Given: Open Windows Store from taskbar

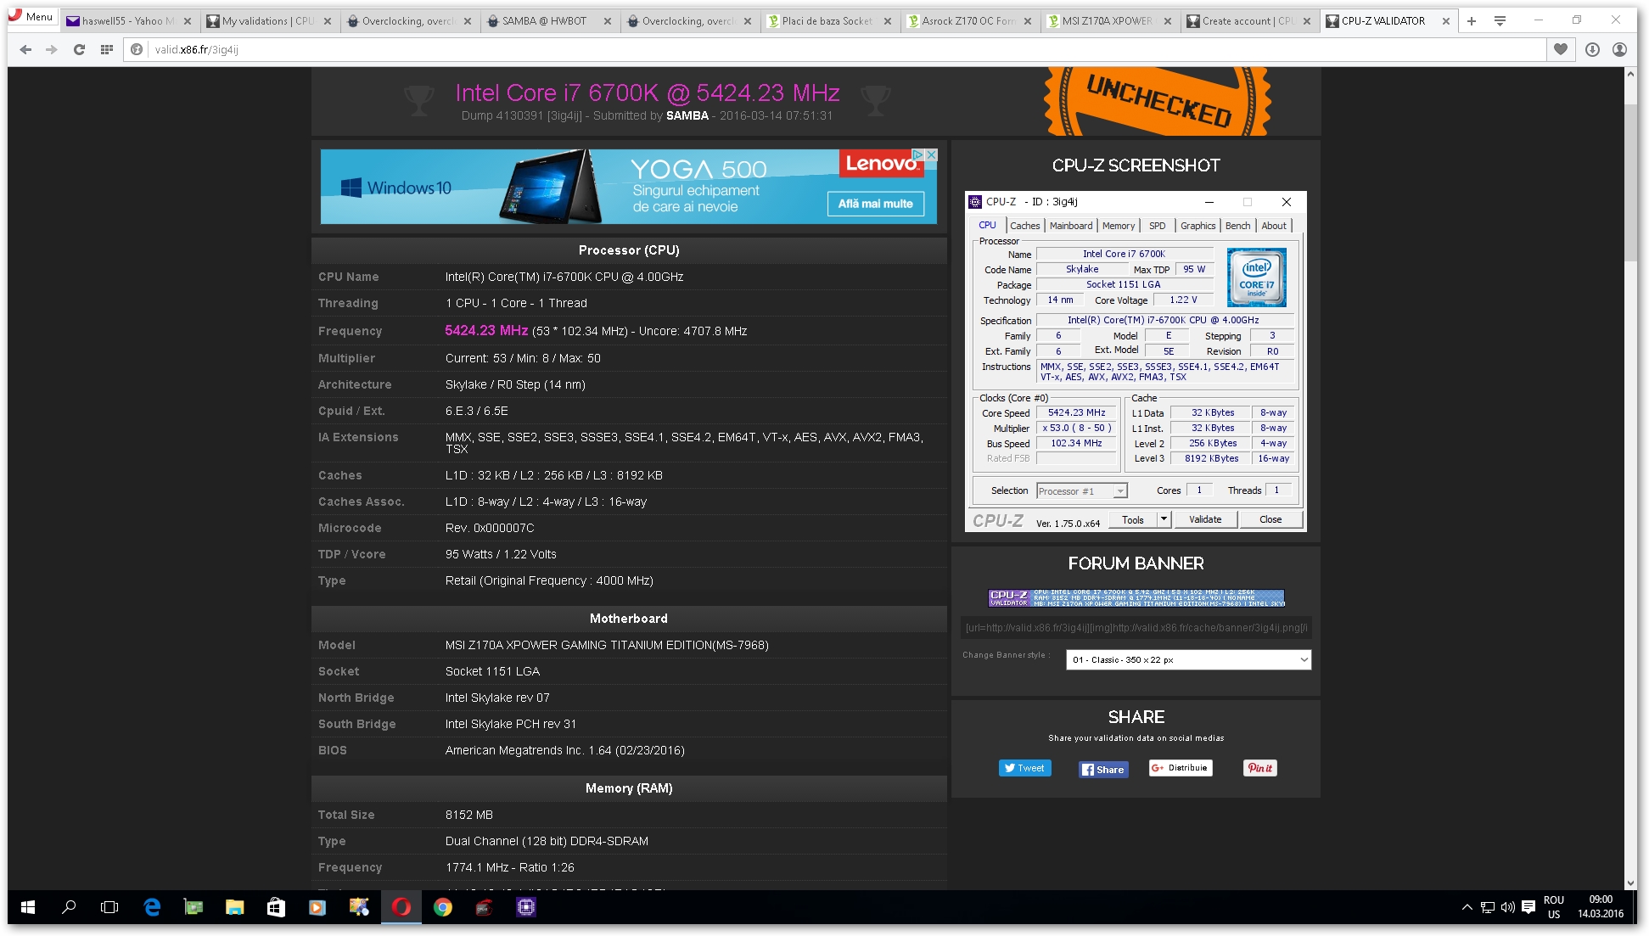Looking at the screenshot, I should pyautogui.click(x=276, y=907).
